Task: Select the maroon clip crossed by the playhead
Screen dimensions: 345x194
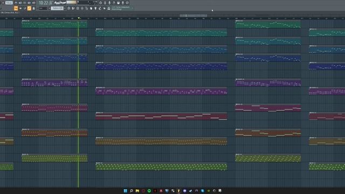Action: pyautogui.click(x=54, y=108)
